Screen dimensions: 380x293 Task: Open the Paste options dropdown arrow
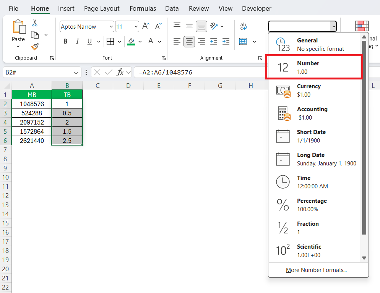[18, 46]
